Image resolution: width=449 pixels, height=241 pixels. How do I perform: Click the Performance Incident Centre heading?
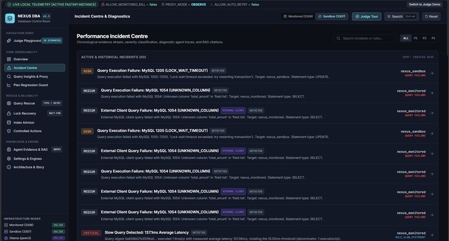[x=113, y=36]
